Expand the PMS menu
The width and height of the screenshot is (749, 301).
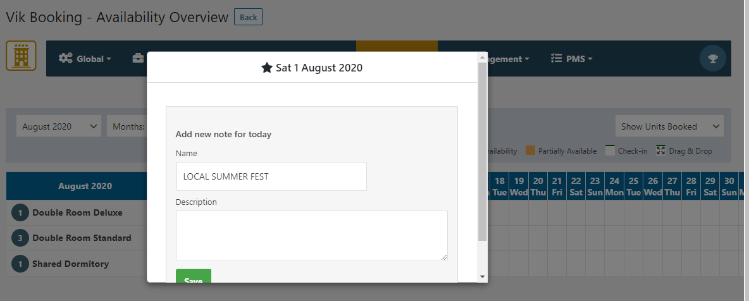pos(579,59)
